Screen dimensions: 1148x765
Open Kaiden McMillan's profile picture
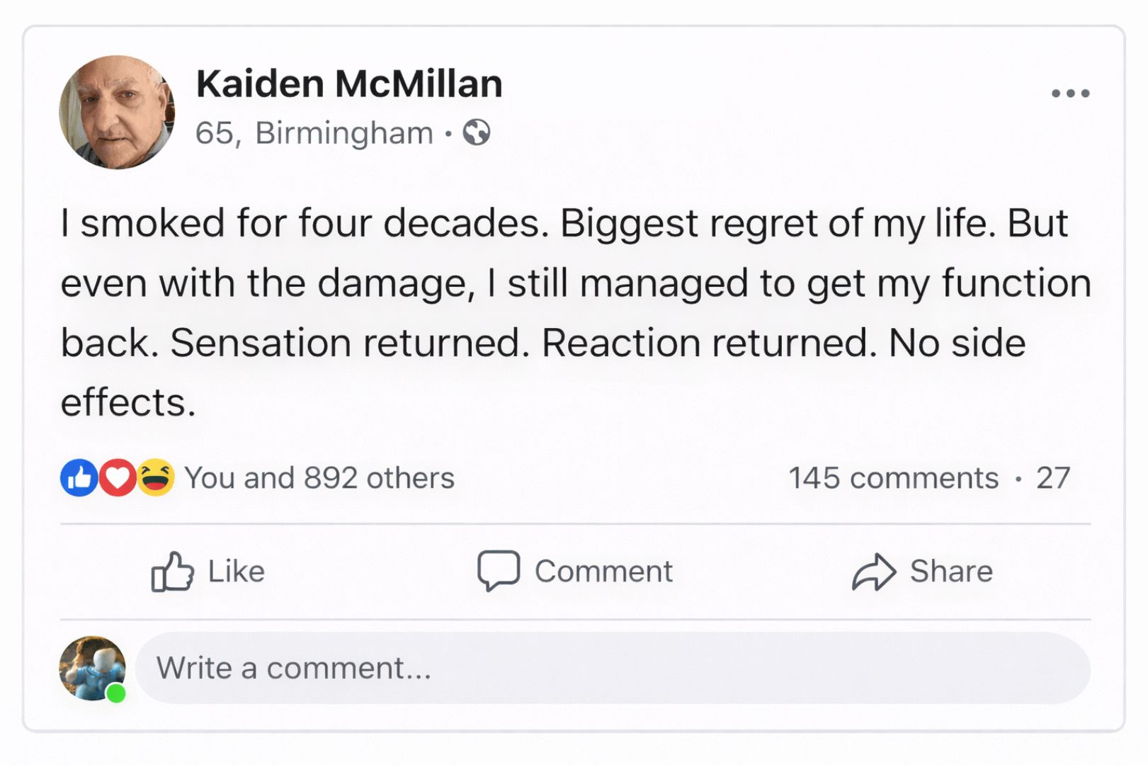pyautogui.click(x=117, y=113)
